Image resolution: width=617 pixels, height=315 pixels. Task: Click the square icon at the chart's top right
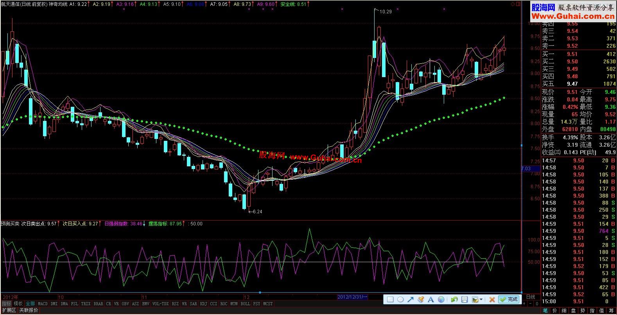(518, 4)
